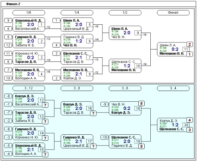The height and width of the screenshot is (161, 197).
Task: Select seed box 9 beside Церковный В. Д.
Action: pyautogui.click(x=8, y=21)
